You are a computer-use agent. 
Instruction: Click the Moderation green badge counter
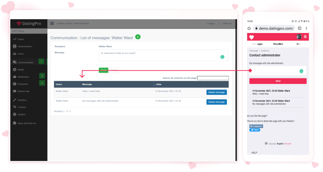click(42, 76)
